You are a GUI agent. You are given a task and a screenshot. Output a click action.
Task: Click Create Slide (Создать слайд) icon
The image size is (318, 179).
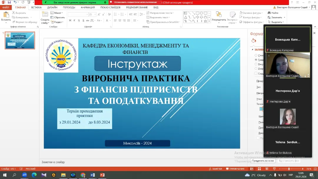coord(45,16)
